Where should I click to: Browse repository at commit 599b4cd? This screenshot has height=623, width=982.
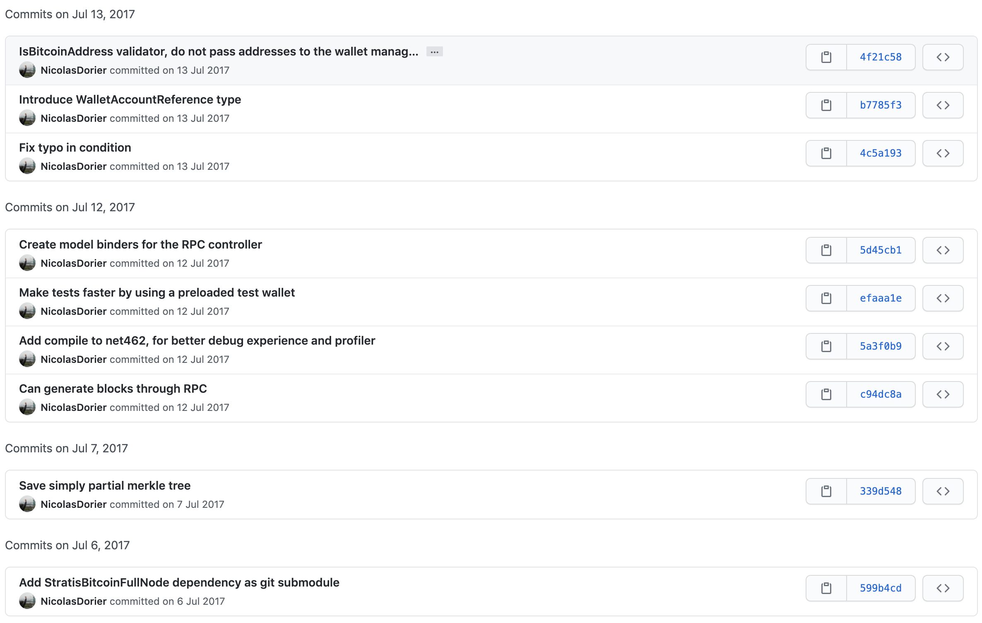point(943,588)
